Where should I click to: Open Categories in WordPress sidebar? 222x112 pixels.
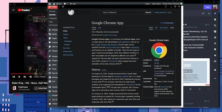click(53, 18)
